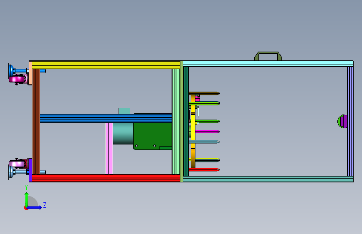The width and height of the screenshot is (362, 234).
Task: Select the light green vertical post
Action: [x=176, y=122]
